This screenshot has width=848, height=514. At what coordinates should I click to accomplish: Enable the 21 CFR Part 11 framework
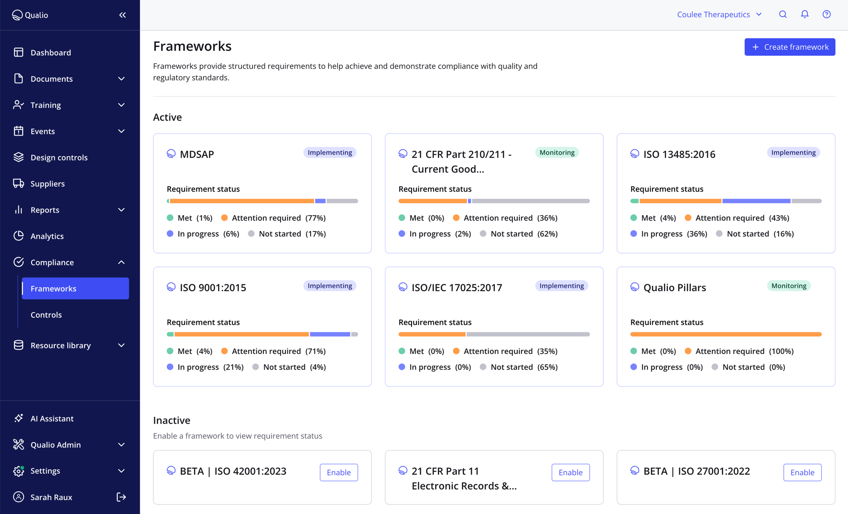[570, 472]
